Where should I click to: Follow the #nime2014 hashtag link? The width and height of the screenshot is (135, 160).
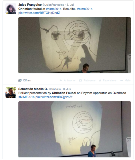(x=54, y=9)
